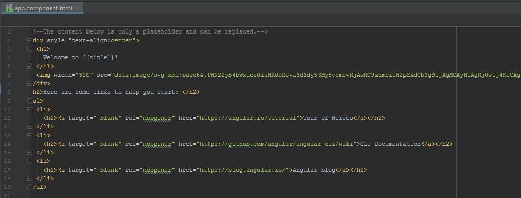Click the closing h1 fold marker on line 5
This screenshot has height=198, width=521.
pos(30,67)
